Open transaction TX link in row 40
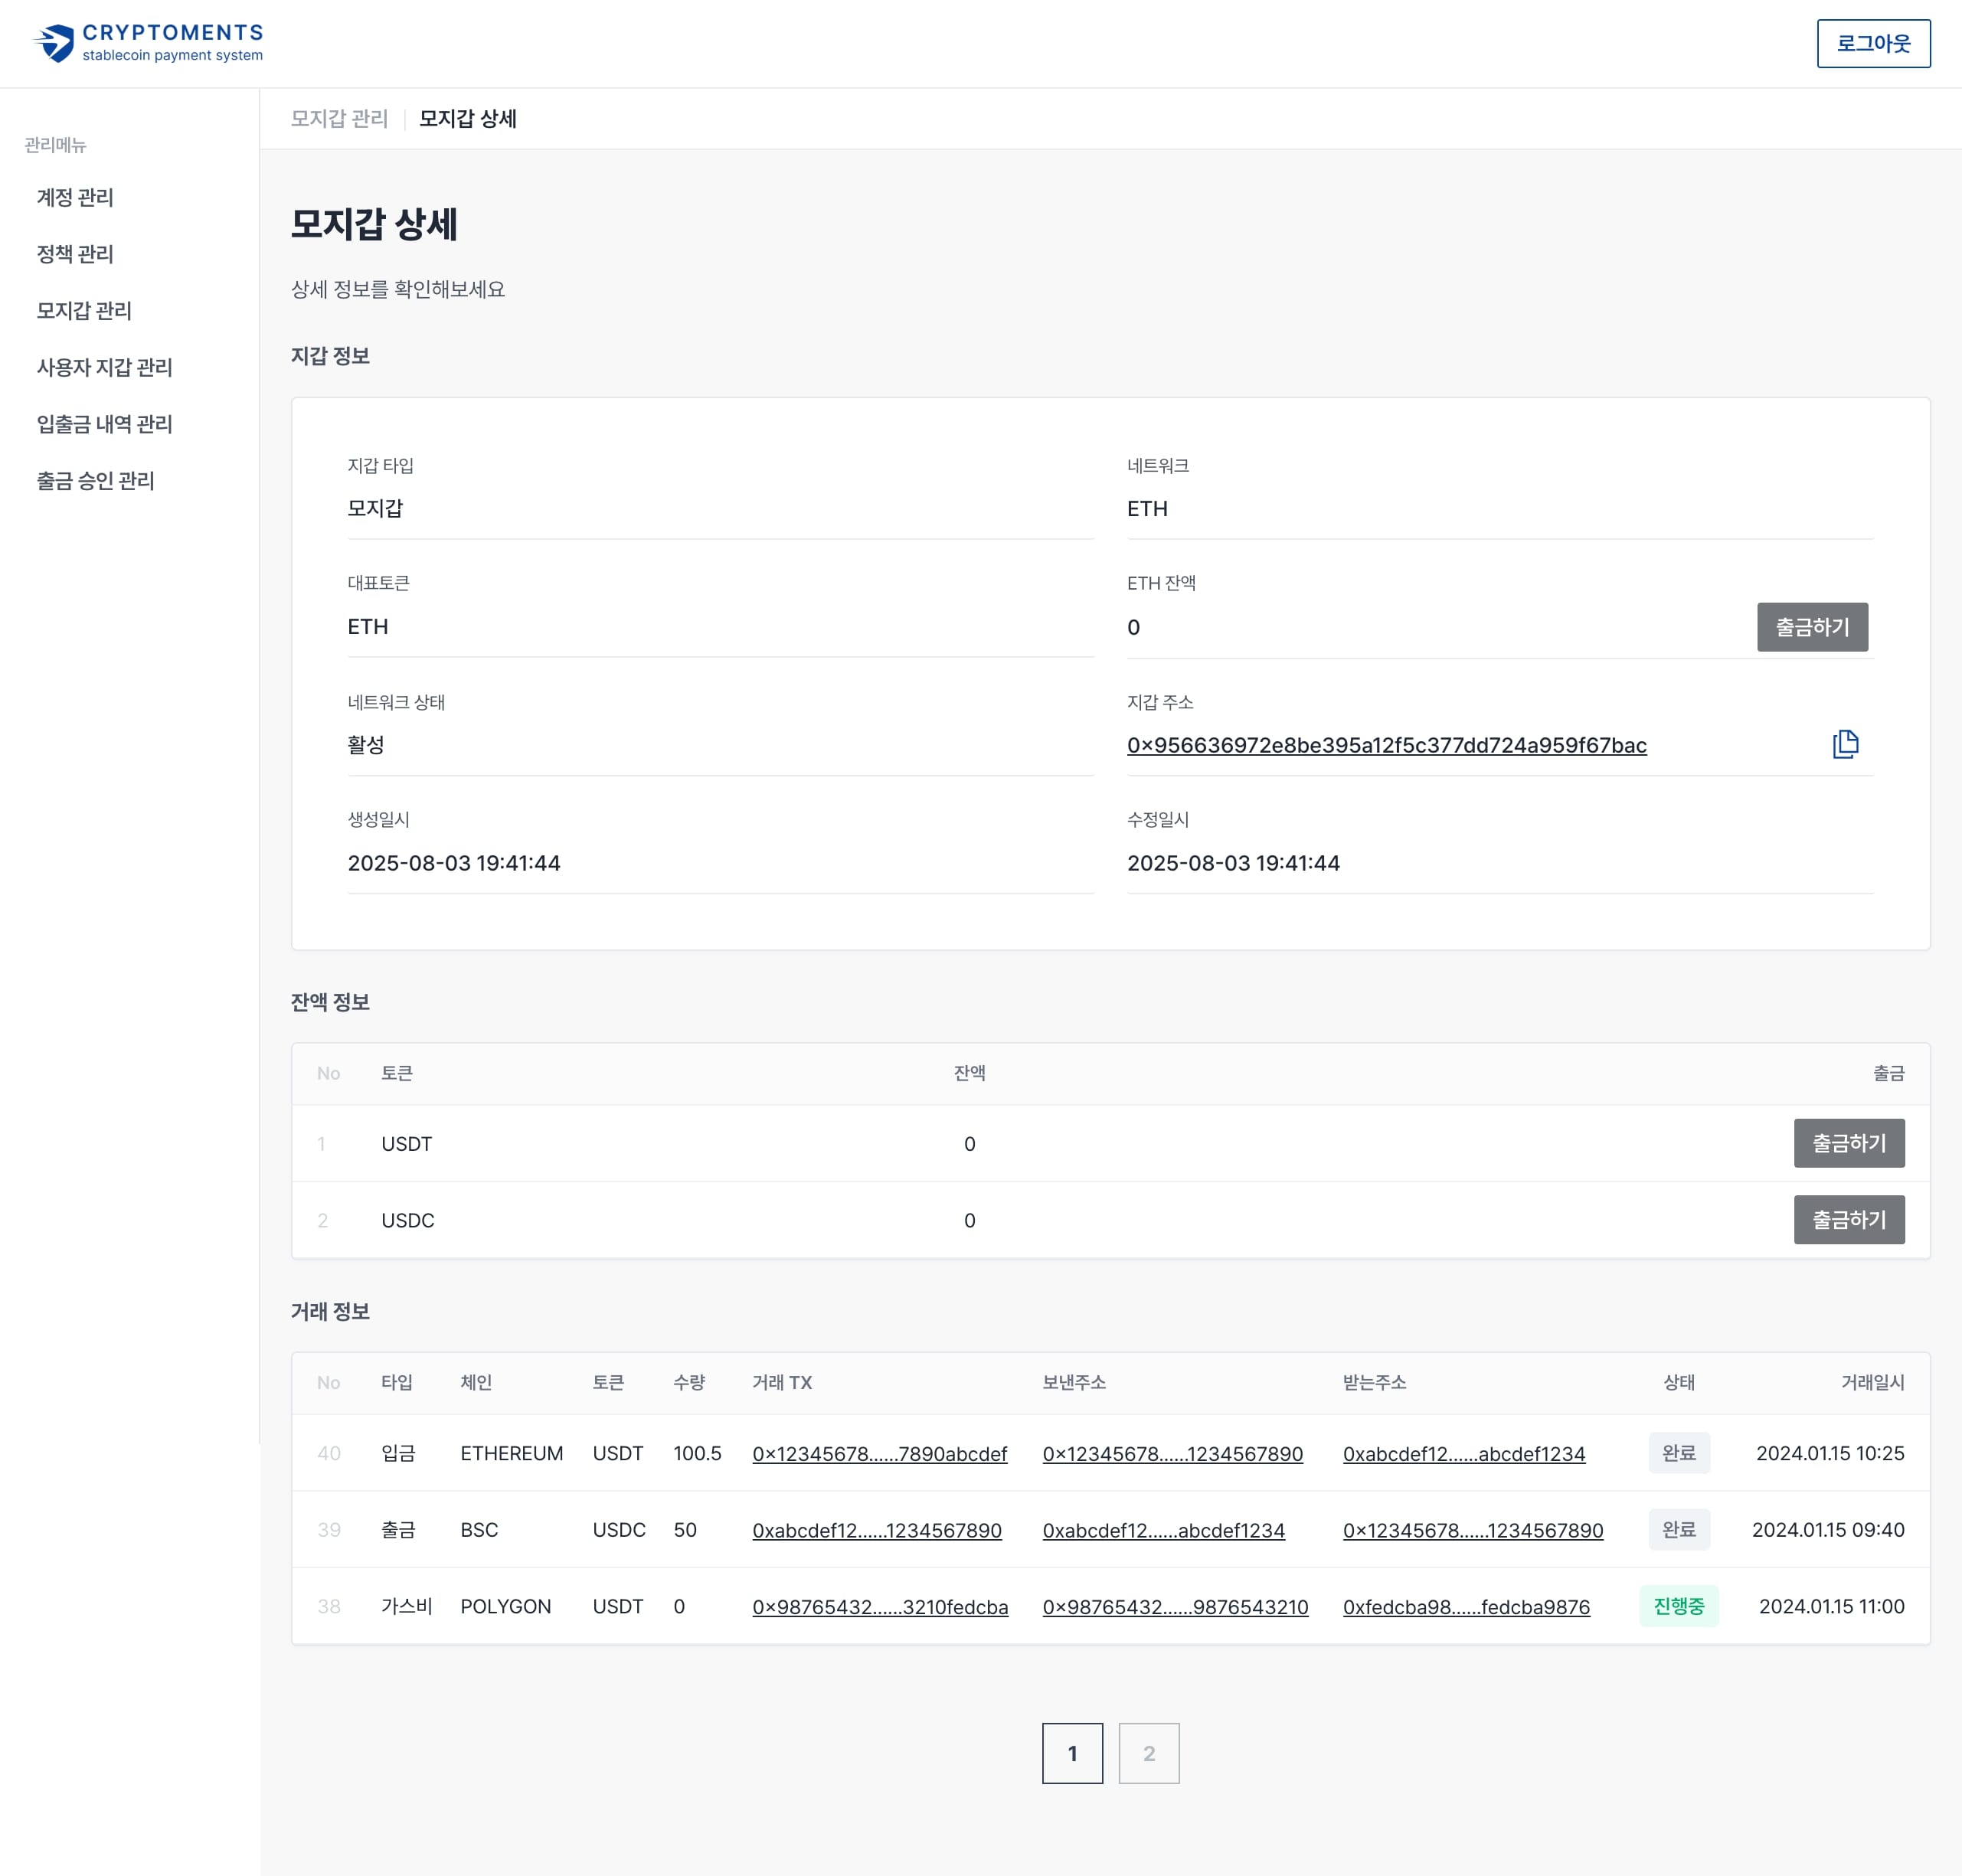The height and width of the screenshot is (1876, 1962). click(x=879, y=1454)
